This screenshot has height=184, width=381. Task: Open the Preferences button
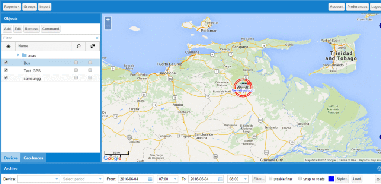[357, 7]
